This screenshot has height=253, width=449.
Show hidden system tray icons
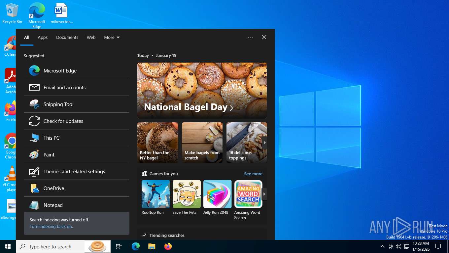tap(383, 246)
